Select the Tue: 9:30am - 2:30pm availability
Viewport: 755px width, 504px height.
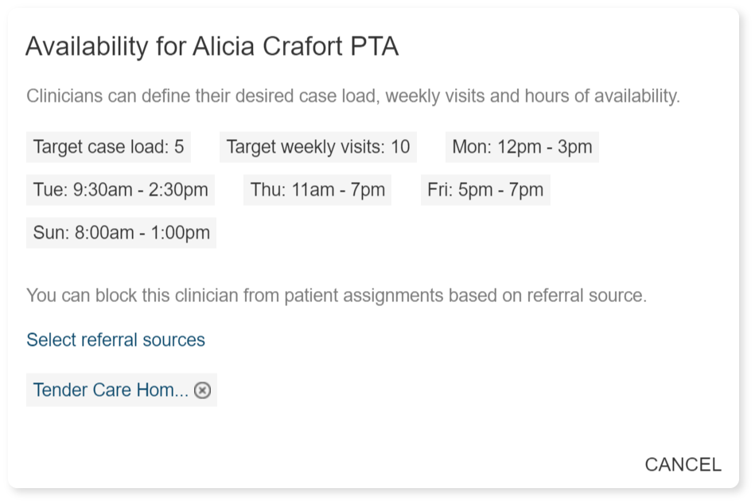coord(120,190)
